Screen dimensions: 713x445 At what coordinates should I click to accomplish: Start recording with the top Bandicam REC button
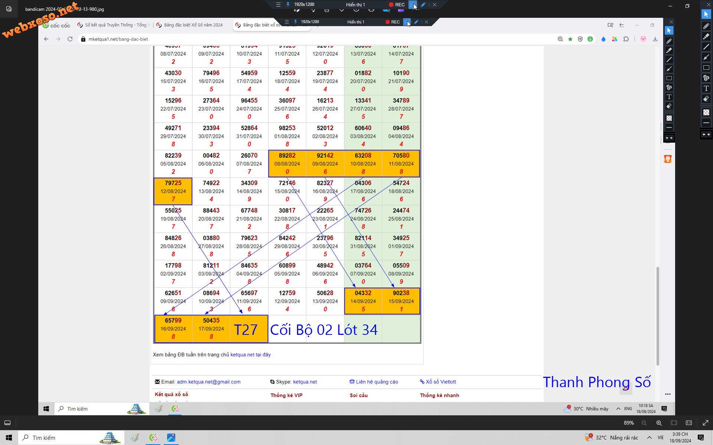(397, 4)
